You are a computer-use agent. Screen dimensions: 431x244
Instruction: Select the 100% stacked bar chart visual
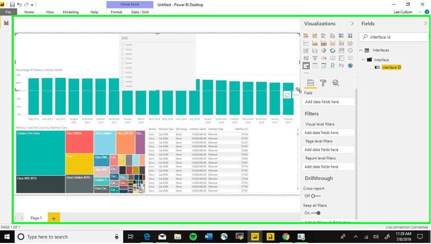click(x=341, y=35)
